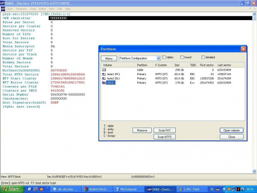
Task: Click the Boot Signature value 00BF
Action: click(x=54, y=102)
